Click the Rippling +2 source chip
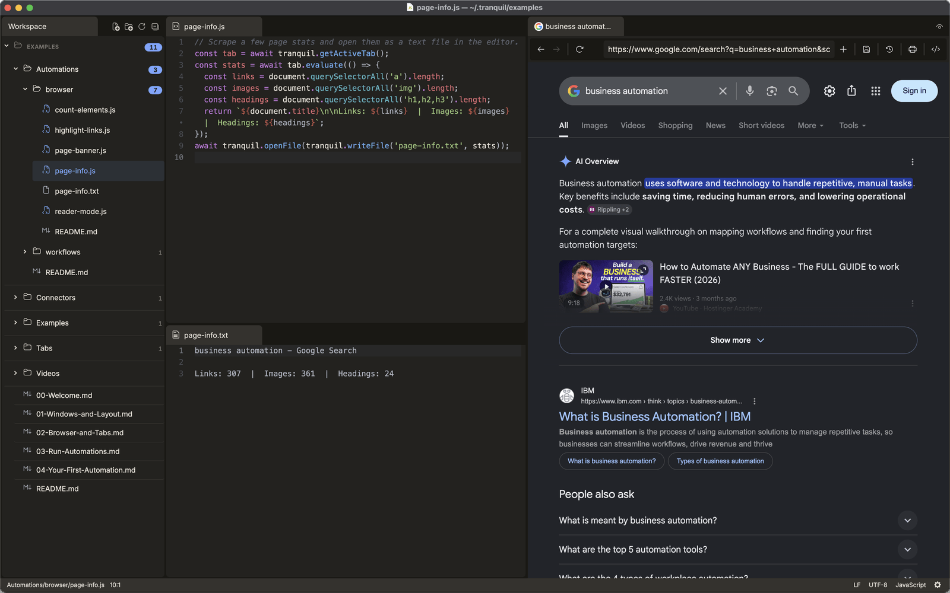The image size is (950, 593). 609,210
